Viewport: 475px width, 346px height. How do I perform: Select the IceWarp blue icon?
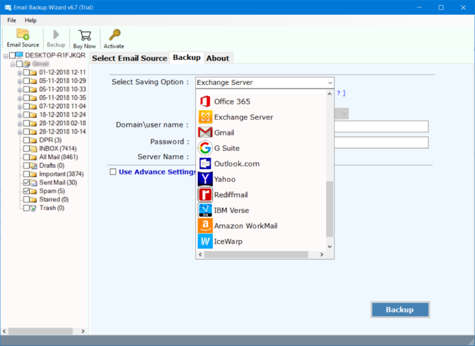click(205, 241)
